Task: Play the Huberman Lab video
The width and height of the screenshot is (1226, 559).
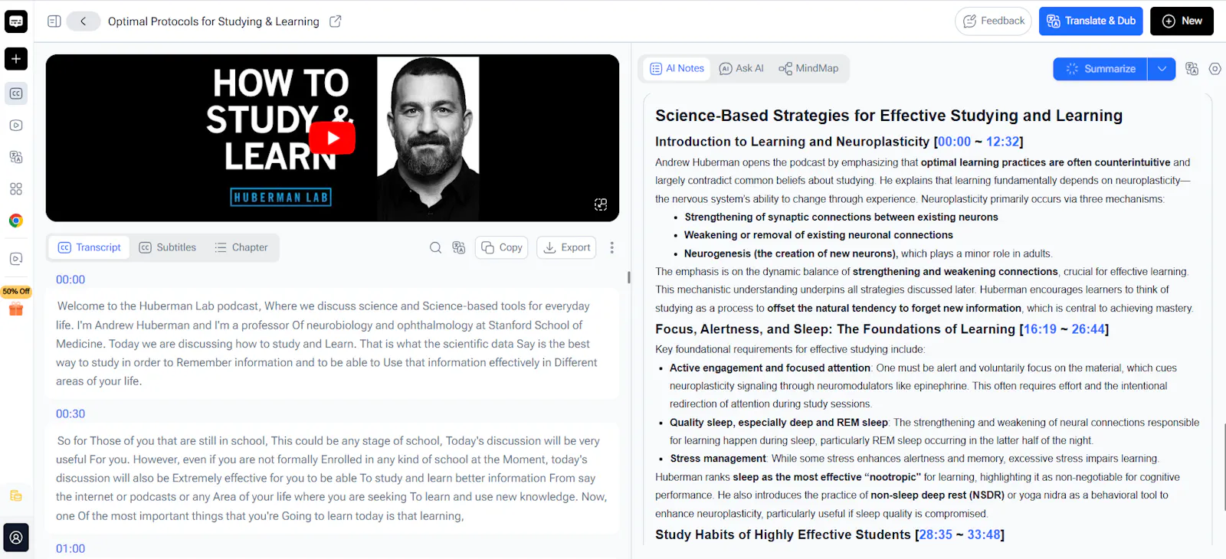Action: tap(333, 138)
